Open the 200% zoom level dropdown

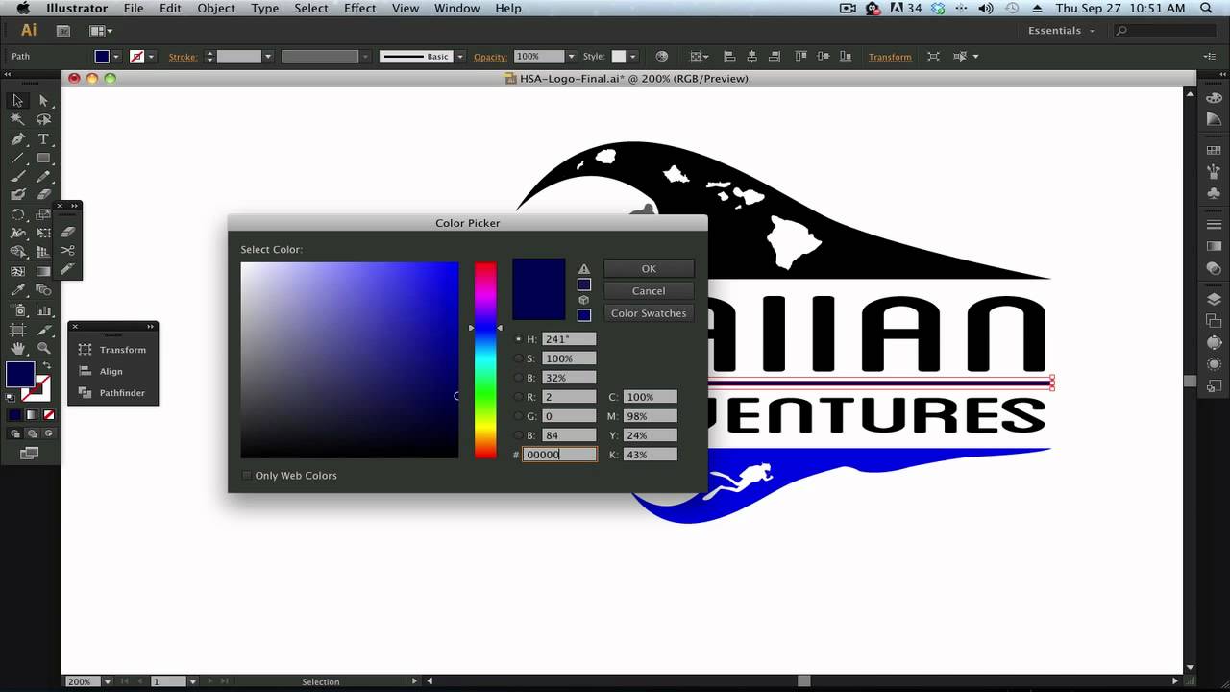[107, 681]
